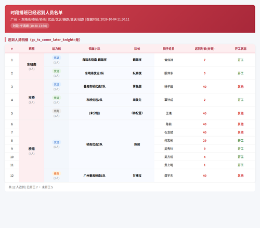Click late duration 40 in row 12
Viewport: 260px width, 228px height.
pyautogui.click(x=204, y=176)
